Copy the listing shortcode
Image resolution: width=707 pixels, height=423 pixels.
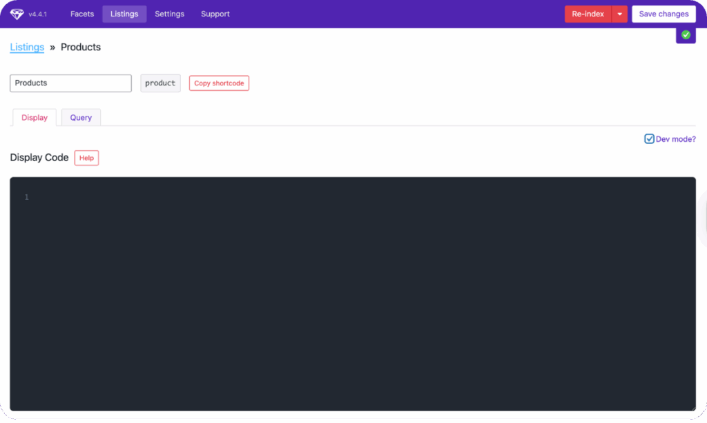coord(219,83)
